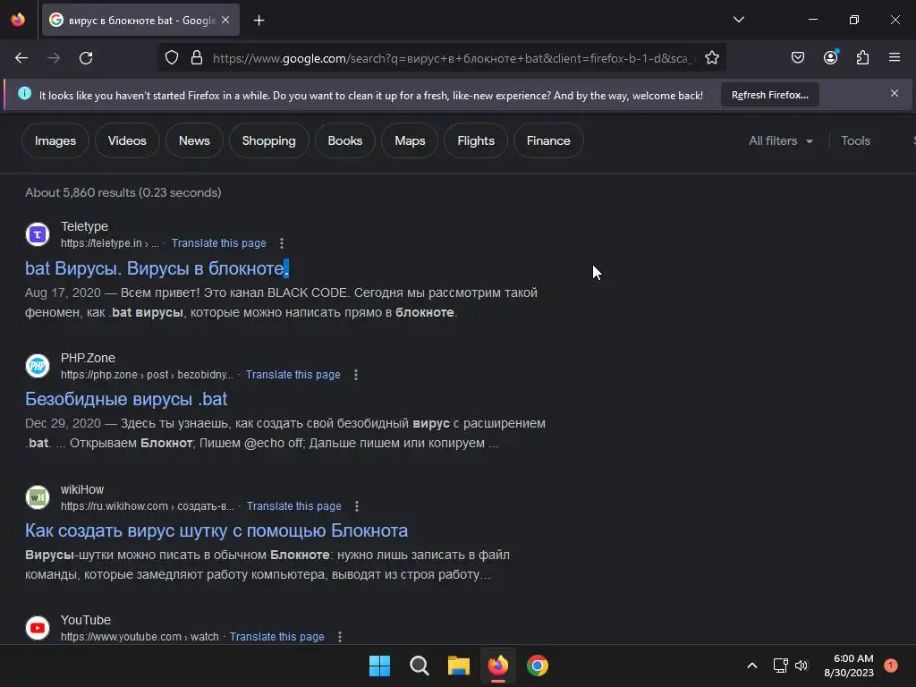This screenshot has width=916, height=687.
Task: Open Google Chrome from taskbar
Action: pos(538,666)
